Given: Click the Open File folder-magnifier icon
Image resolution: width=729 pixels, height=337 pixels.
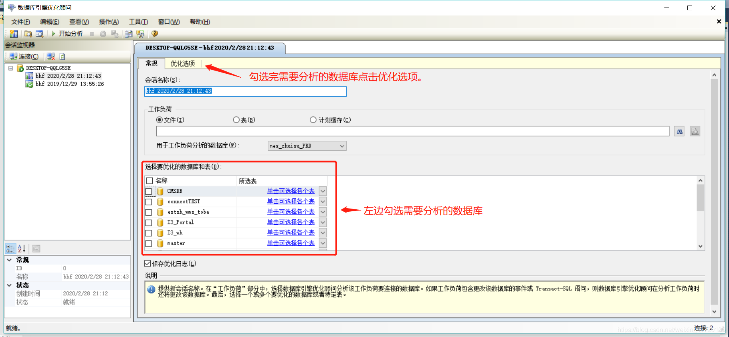Looking at the screenshot, I should click(x=28, y=34).
